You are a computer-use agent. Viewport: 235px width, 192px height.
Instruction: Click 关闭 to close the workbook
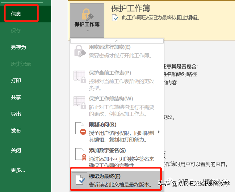(16, 150)
